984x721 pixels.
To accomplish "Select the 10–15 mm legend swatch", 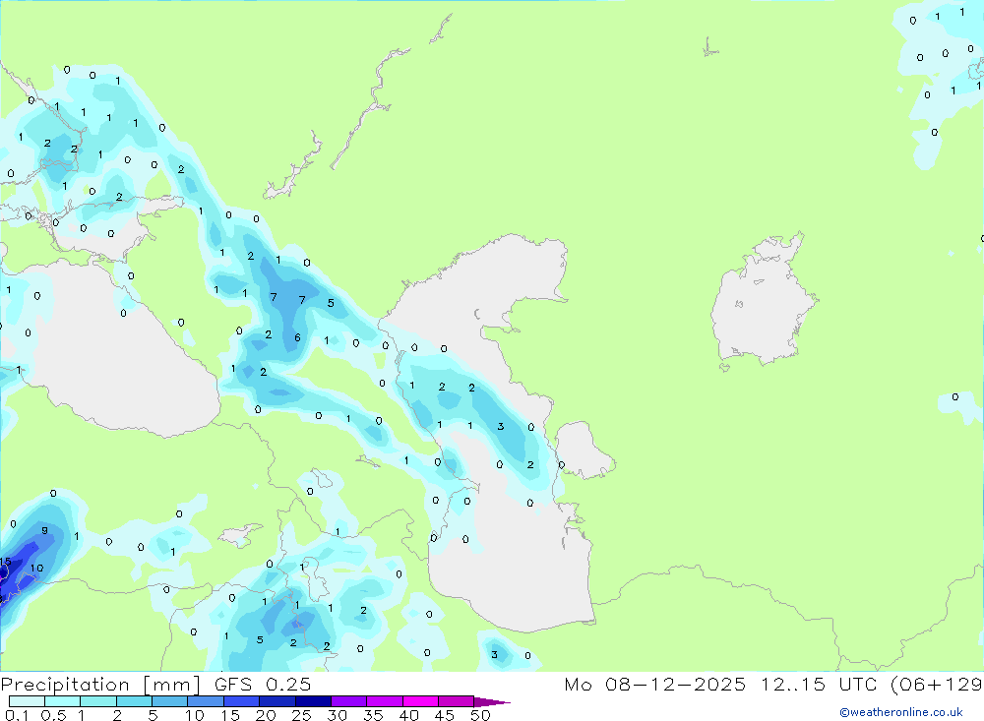I will coord(206,701).
